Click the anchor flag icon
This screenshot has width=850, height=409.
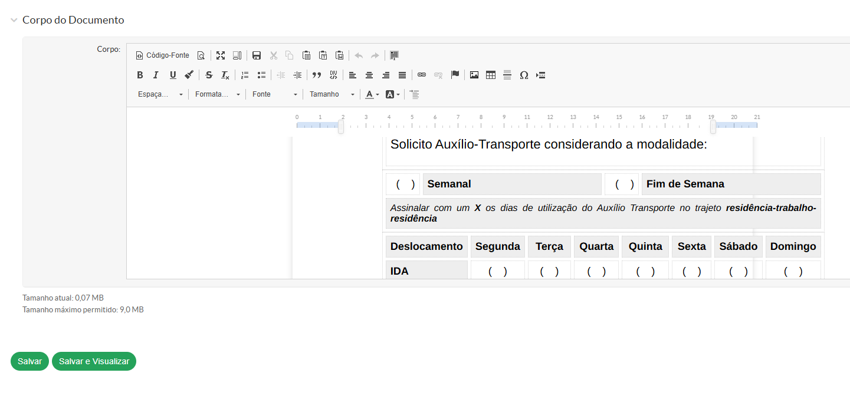click(x=455, y=75)
